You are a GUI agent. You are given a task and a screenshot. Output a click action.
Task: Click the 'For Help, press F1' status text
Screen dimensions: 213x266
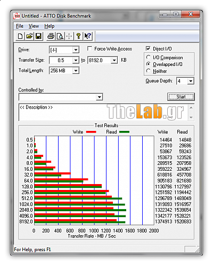32,250
